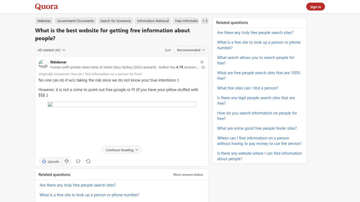The width and height of the screenshot is (360, 202).
Task: Upvote Waldemar's answer
Action: (x=50, y=161)
